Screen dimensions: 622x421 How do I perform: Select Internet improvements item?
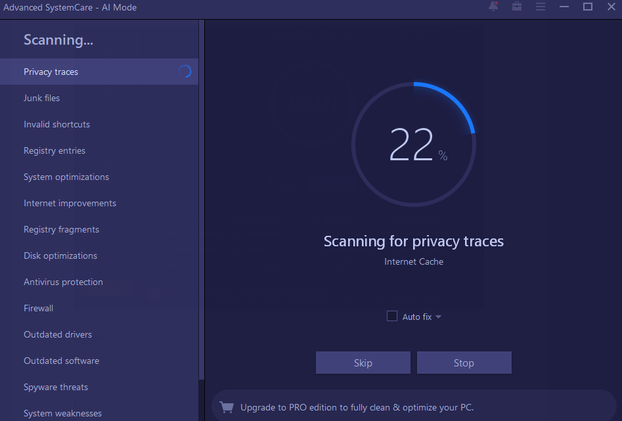coord(99,203)
